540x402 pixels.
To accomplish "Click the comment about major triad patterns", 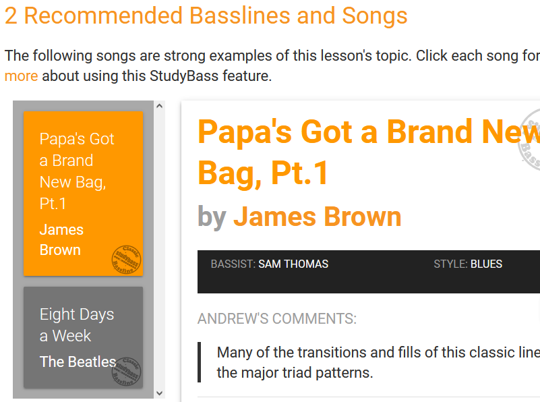I will pyautogui.click(x=378, y=362).
